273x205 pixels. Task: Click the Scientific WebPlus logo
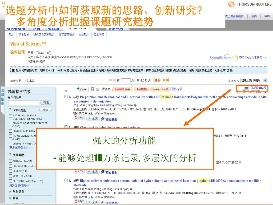tap(224, 58)
